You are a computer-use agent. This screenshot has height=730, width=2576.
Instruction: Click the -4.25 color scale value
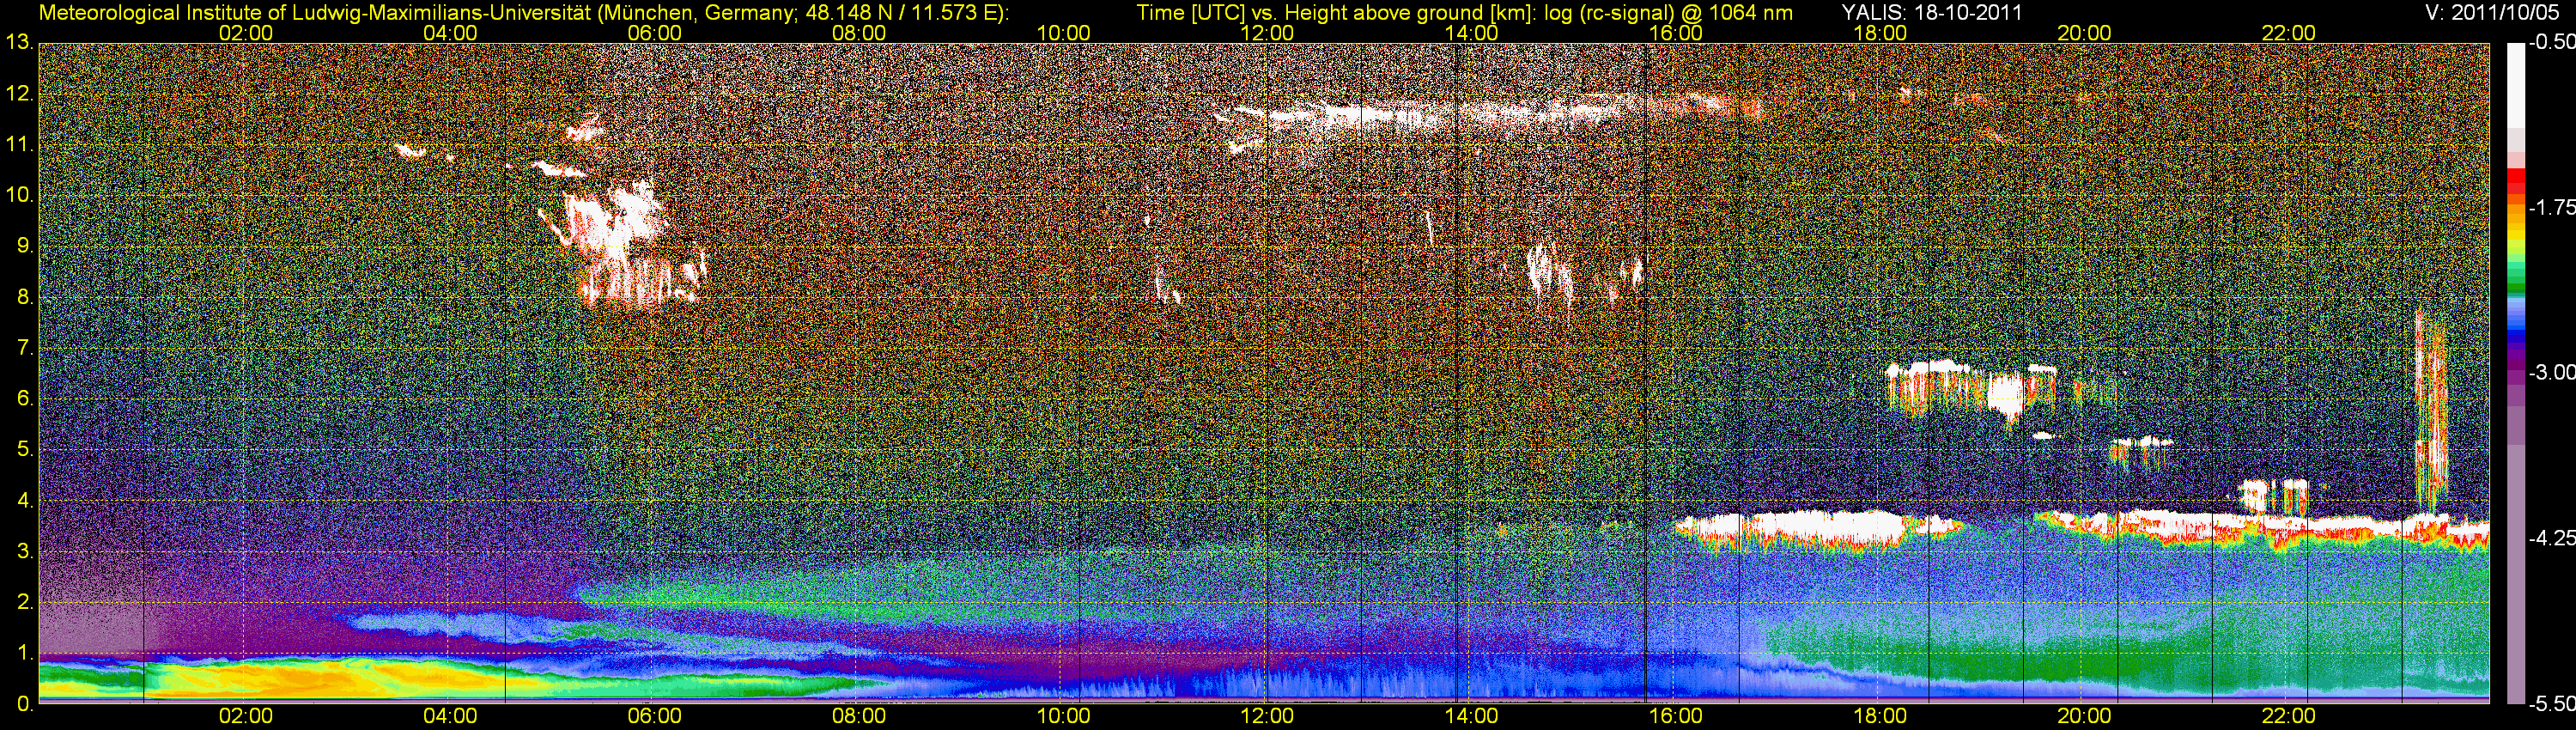click(2551, 538)
